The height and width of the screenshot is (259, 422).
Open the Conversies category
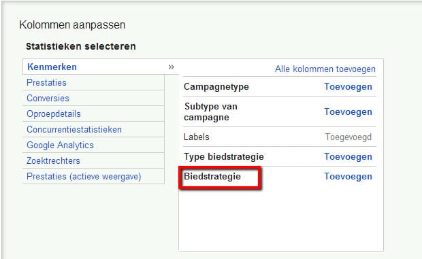(48, 98)
